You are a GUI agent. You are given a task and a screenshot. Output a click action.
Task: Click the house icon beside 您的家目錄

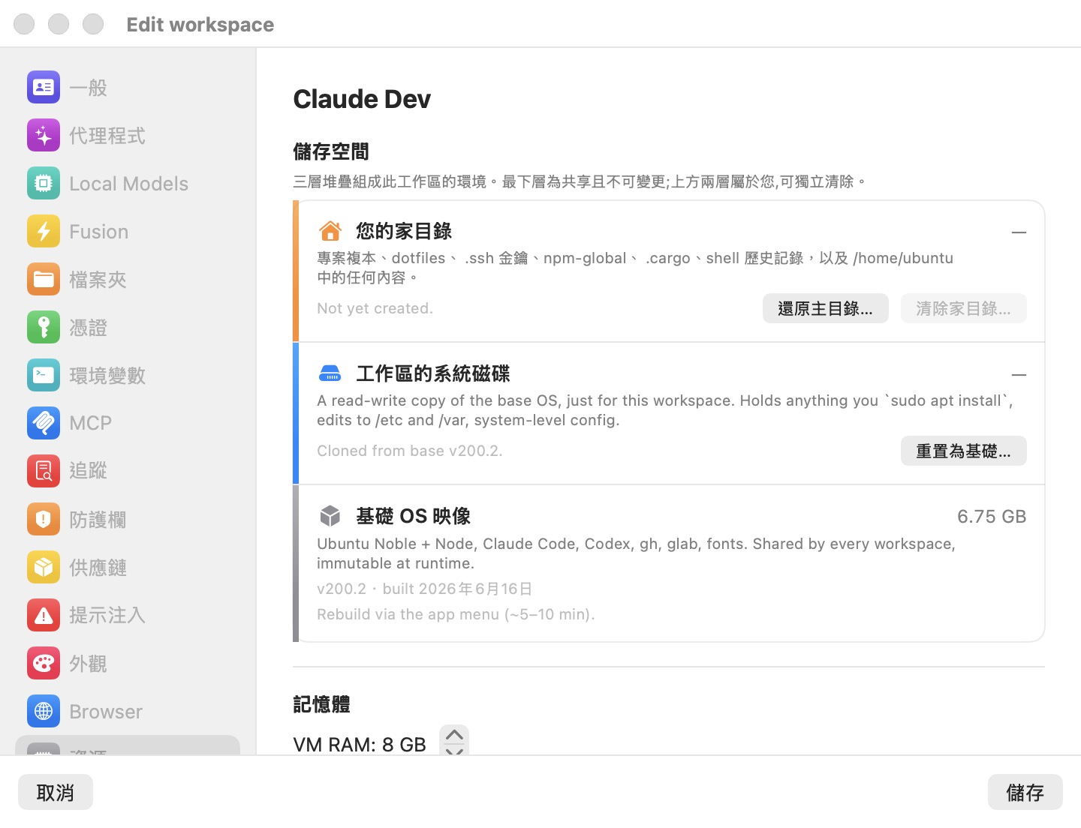point(330,231)
